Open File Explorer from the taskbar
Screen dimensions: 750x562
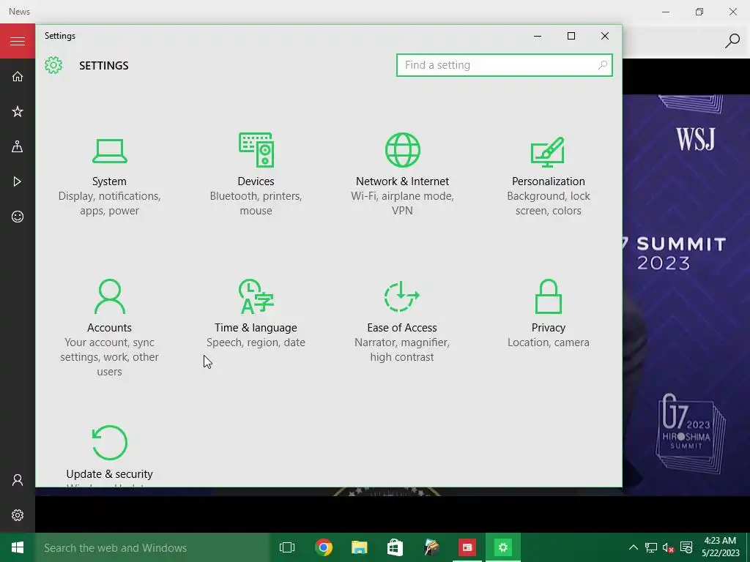coord(359,547)
